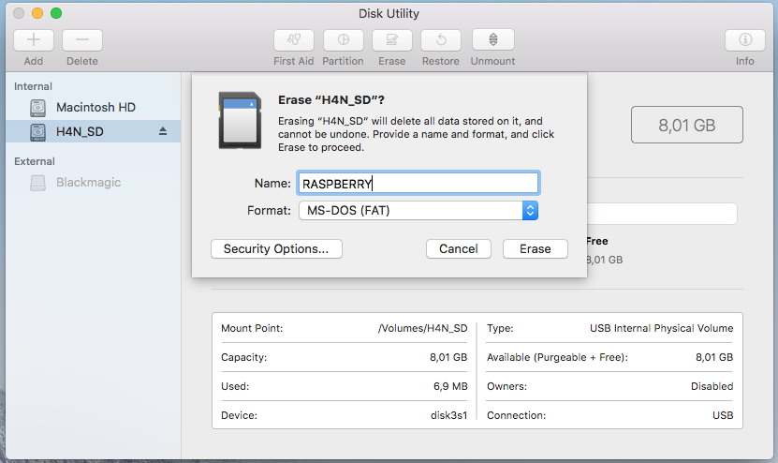Viewport: 778px width, 463px height.
Task: Click the Blackmagic drive icon
Action: tap(37, 183)
